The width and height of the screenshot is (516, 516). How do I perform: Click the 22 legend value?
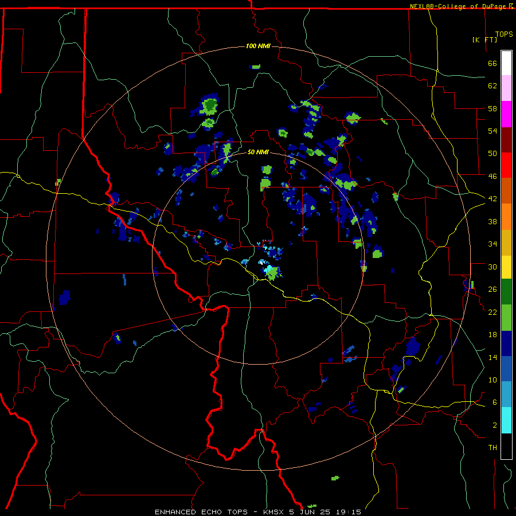click(x=492, y=312)
